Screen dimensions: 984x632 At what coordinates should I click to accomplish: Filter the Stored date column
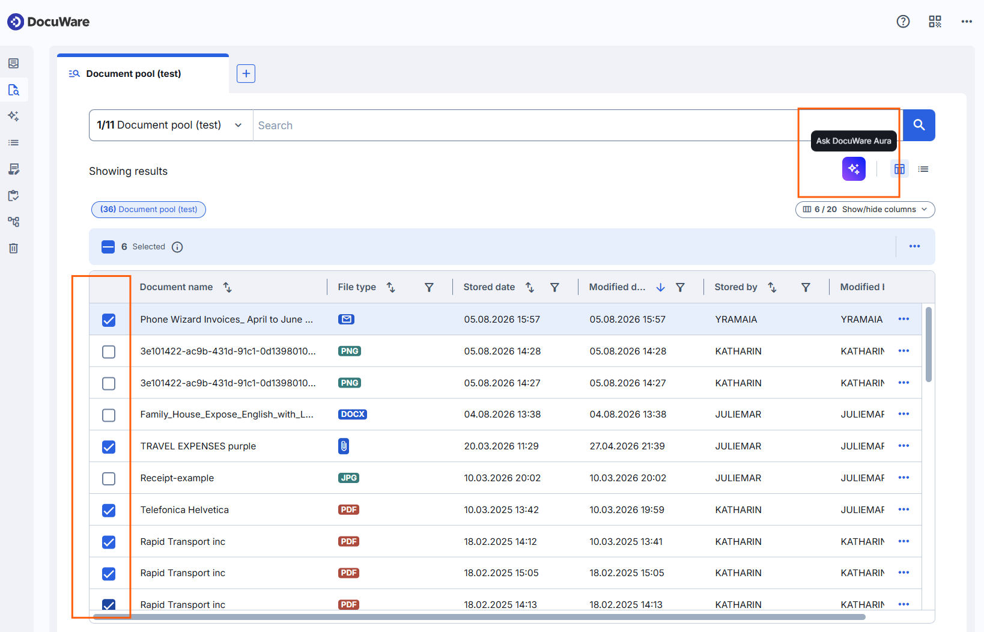click(x=554, y=287)
